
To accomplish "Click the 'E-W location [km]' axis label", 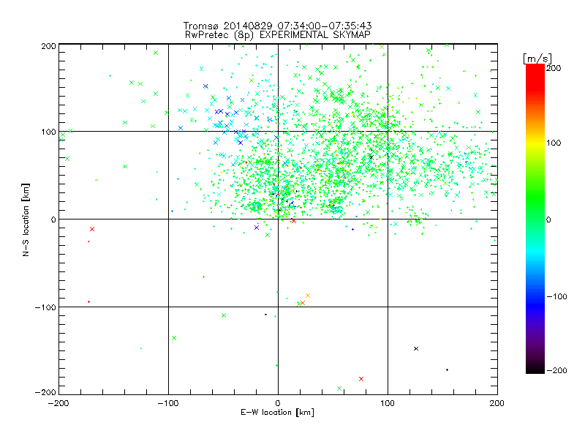I will pyautogui.click(x=277, y=413).
